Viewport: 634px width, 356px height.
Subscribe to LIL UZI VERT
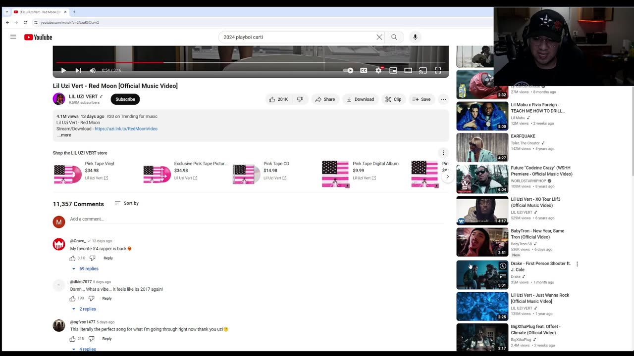pos(125,99)
